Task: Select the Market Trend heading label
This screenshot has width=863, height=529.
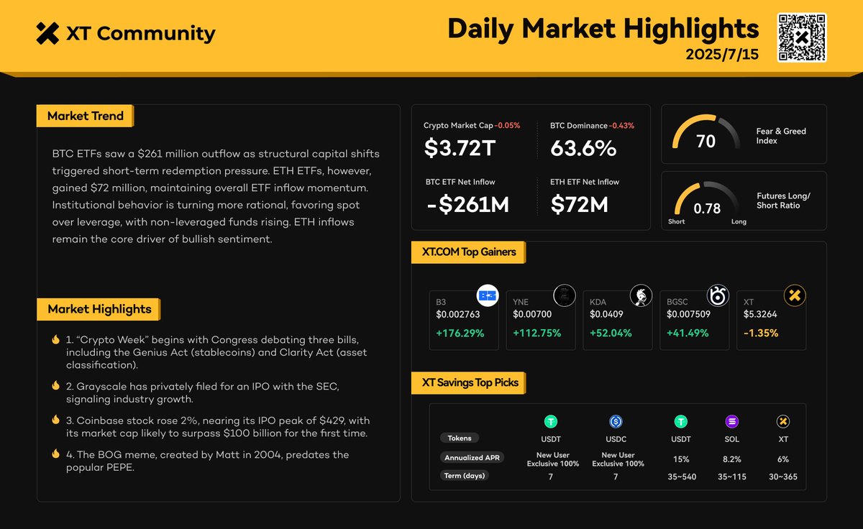Action: [85, 116]
